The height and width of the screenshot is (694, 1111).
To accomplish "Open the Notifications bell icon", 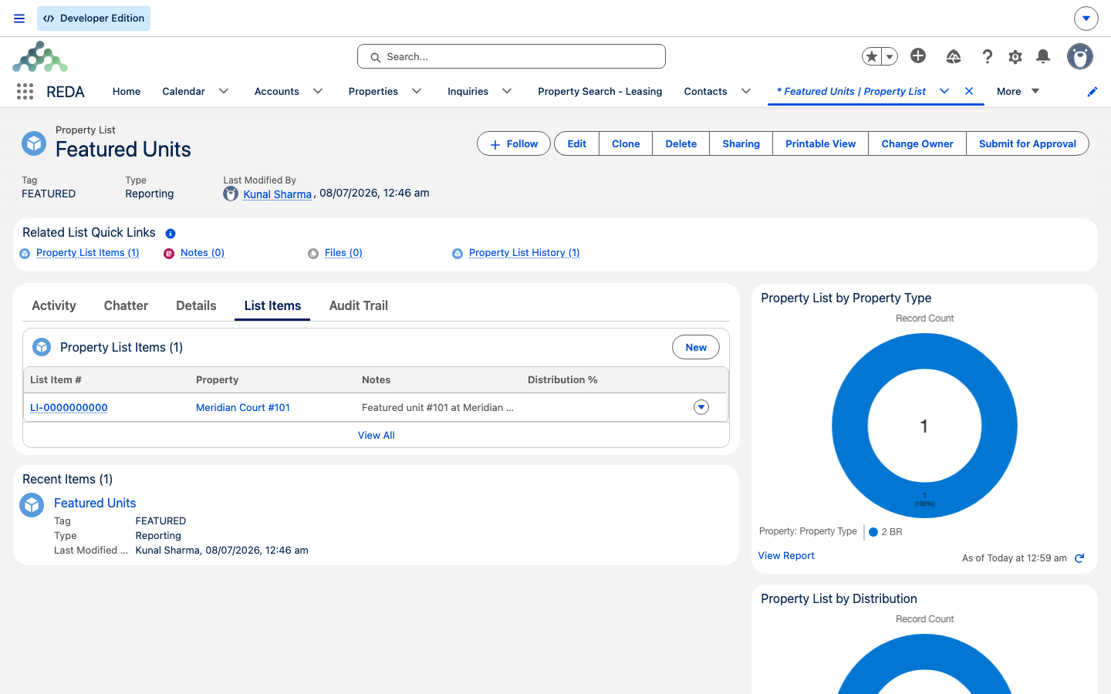I will 1043,56.
